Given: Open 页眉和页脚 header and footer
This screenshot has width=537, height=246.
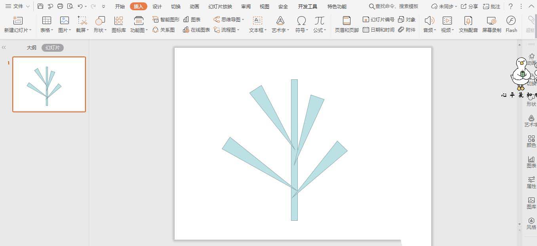Looking at the screenshot, I should click(x=347, y=24).
